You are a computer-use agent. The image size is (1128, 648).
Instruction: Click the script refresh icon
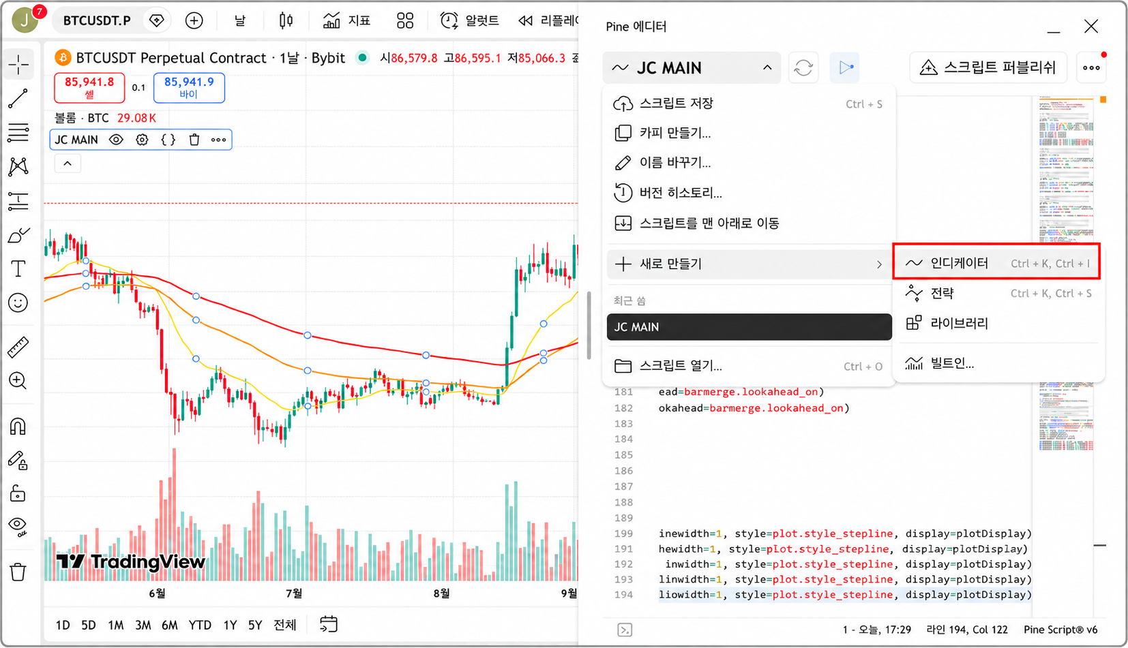click(803, 68)
